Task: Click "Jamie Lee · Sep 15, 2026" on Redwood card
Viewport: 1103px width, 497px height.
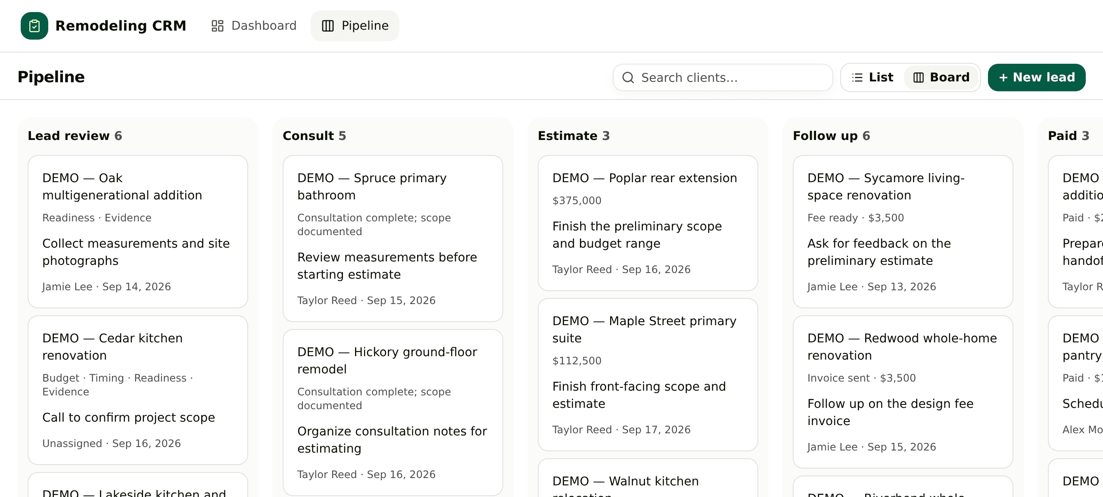Action: coord(872,447)
